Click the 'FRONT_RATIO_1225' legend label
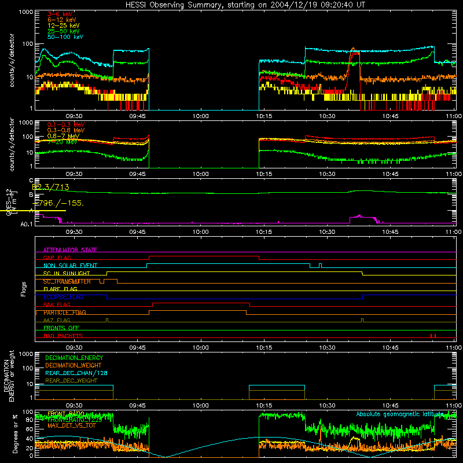The image size is (463, 463). point(75,420)
